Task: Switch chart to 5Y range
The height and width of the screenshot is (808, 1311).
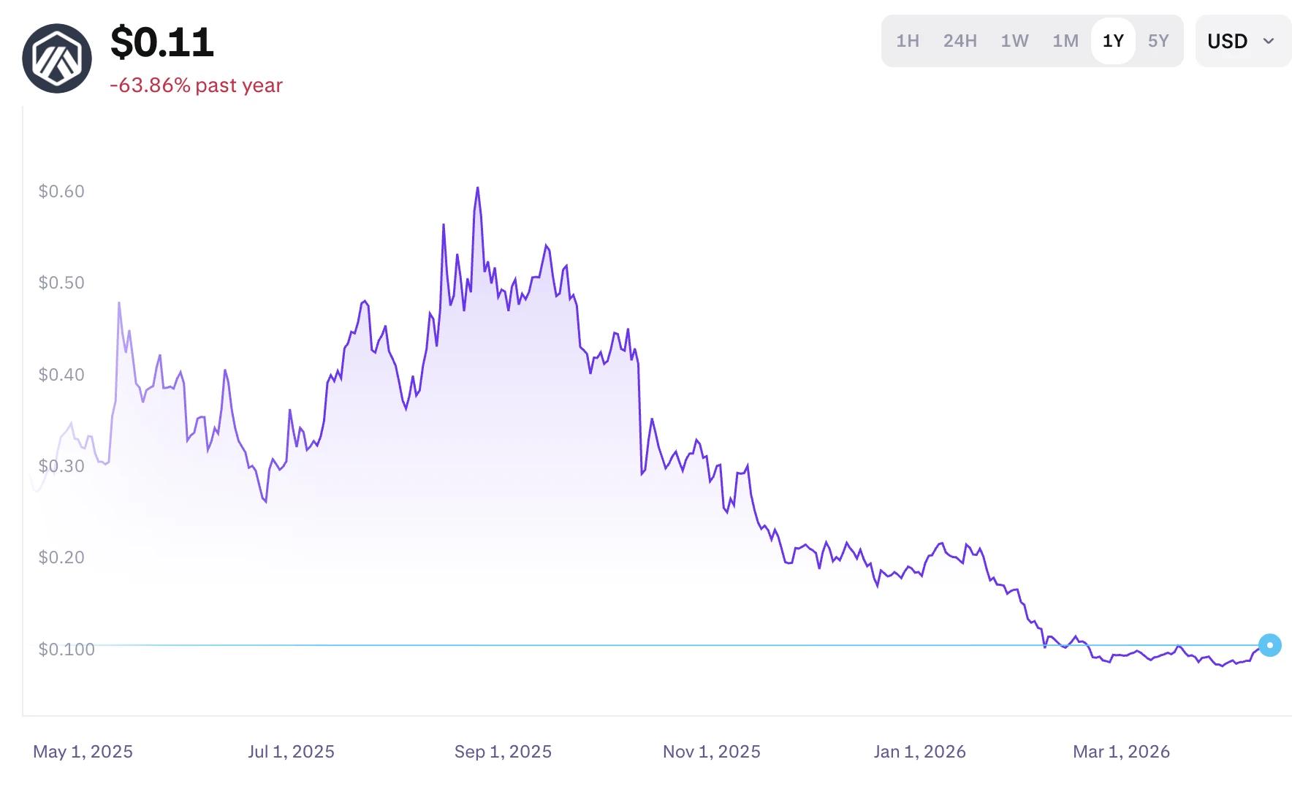Action: (x=1158, y=41)
